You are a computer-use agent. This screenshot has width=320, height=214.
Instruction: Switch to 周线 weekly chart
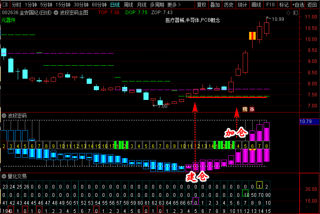128,5
